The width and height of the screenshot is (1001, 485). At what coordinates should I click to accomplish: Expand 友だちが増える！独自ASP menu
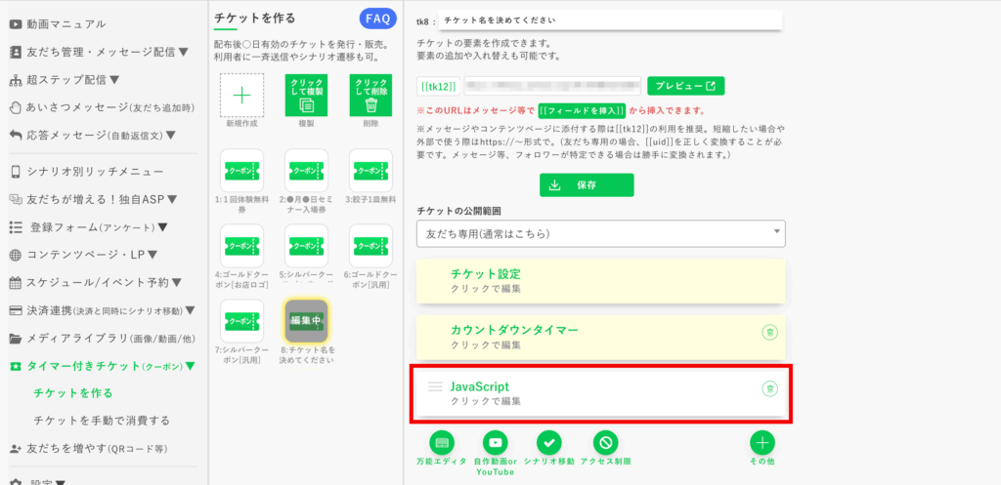(93, 199)
